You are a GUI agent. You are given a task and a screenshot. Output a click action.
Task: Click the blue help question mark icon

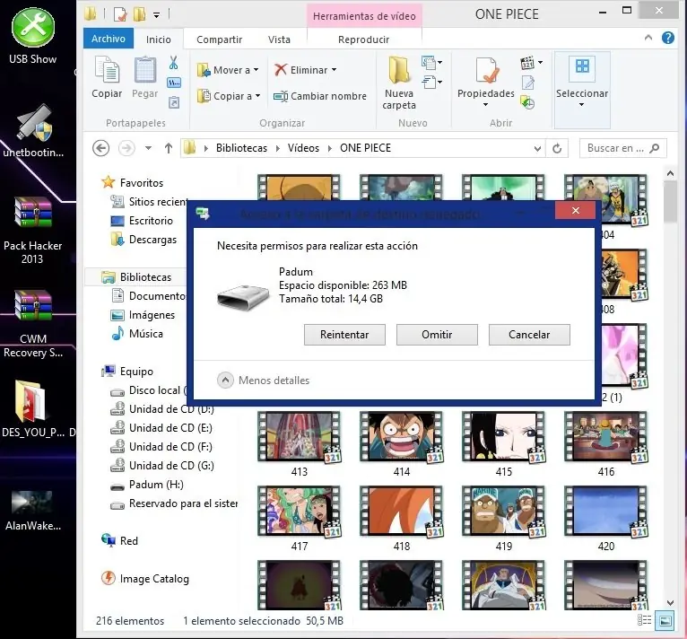click(668, 39)
